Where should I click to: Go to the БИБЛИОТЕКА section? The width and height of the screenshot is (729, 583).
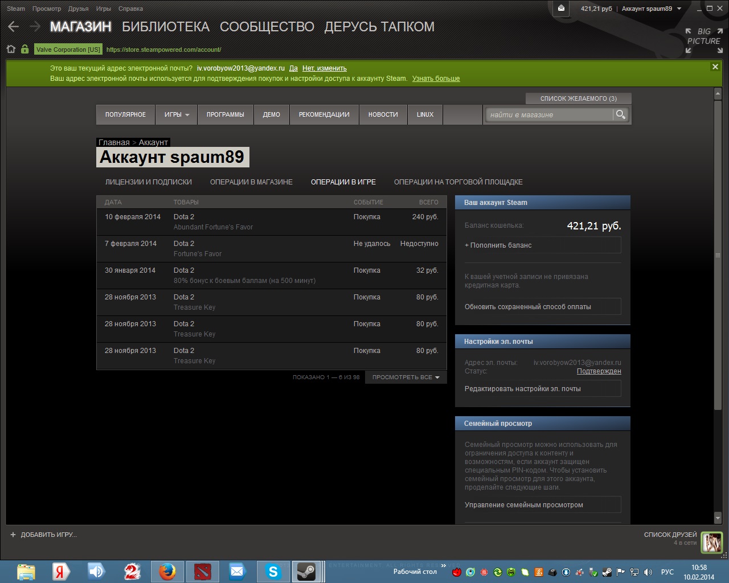pyautogui.click(x=166, y=27)
